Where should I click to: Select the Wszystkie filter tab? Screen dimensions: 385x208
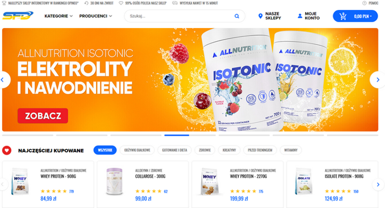click(x=105, y=150)
